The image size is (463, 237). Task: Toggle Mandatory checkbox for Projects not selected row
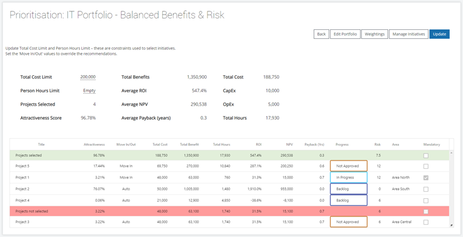click(426, 212)
